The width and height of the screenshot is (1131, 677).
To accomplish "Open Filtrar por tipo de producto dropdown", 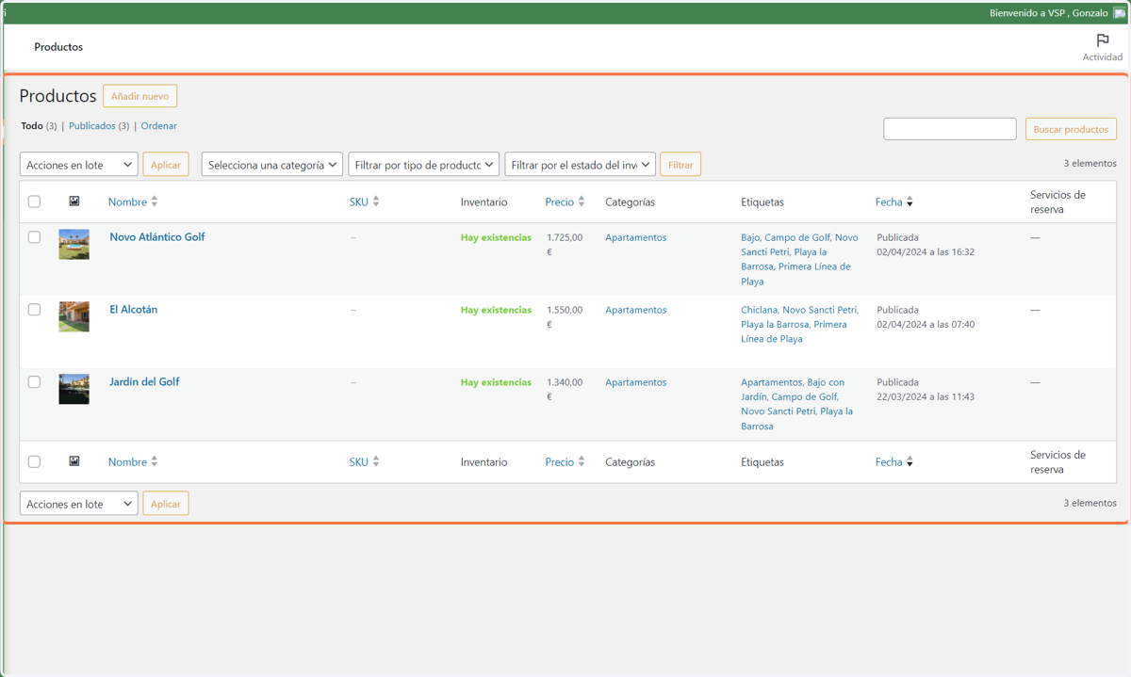I will coord(423,165).
